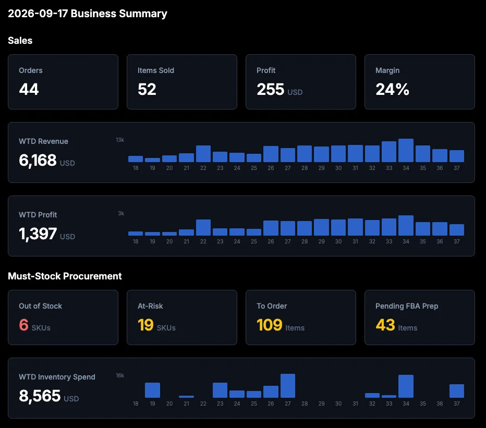Select the At-Risk 19 SKUs card
This screenshot has width=486, height=428.
click(x=182, y=317)
